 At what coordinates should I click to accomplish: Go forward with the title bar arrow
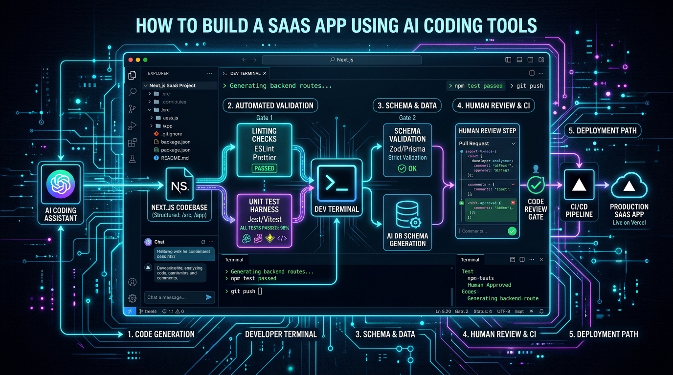pos(255,60)
